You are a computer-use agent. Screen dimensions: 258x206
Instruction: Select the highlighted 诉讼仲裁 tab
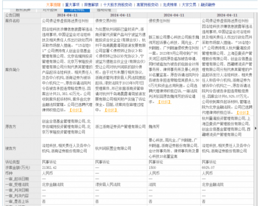point(77,10)
